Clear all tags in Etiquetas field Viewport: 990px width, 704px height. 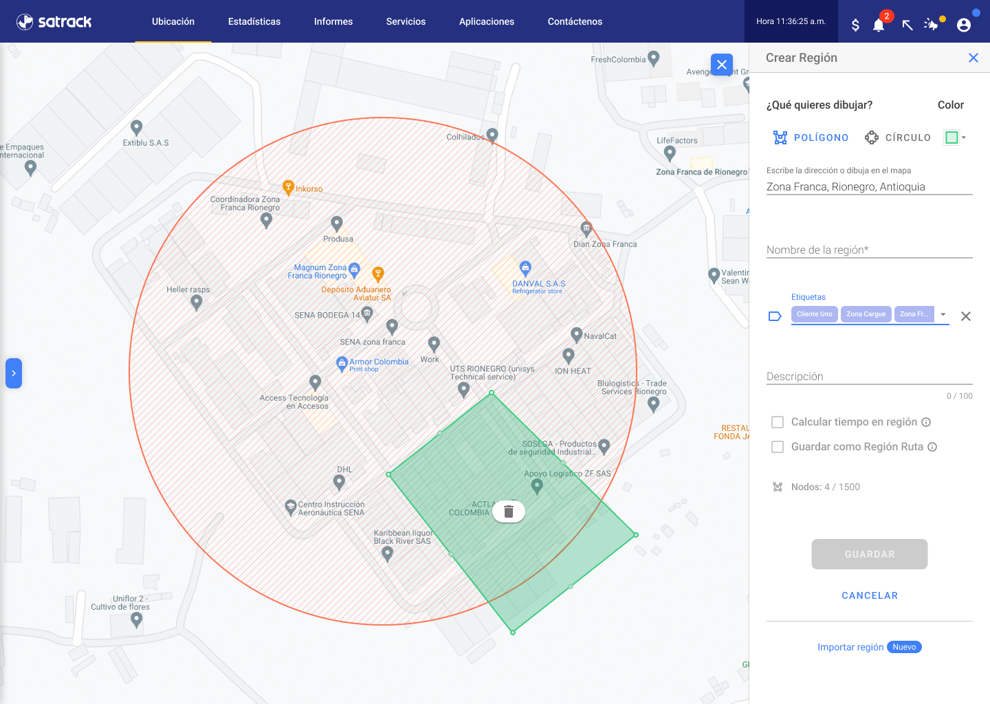[966, 316]
